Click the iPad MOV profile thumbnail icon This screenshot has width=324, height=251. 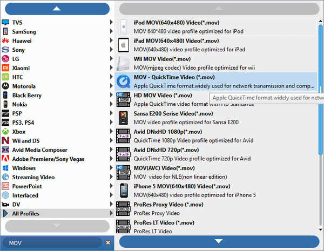[x=123, y=45]
